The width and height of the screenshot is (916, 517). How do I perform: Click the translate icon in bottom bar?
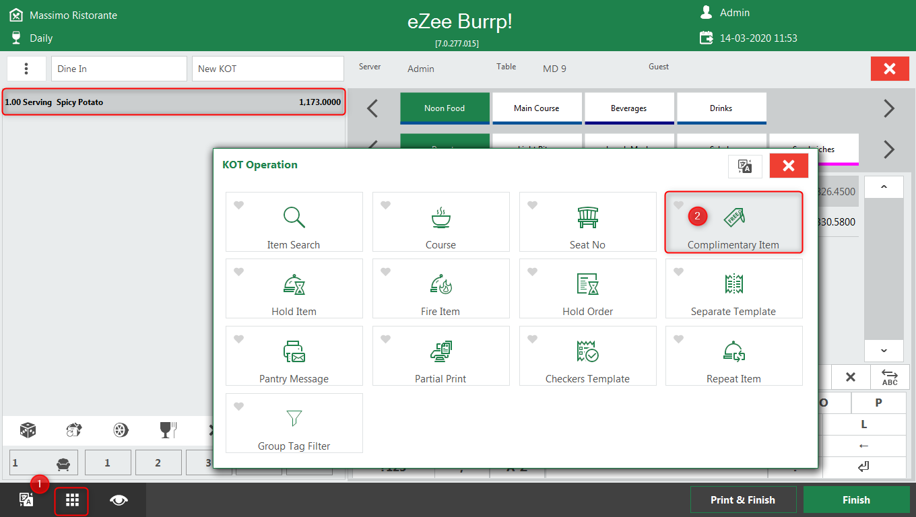pos(26,499)
